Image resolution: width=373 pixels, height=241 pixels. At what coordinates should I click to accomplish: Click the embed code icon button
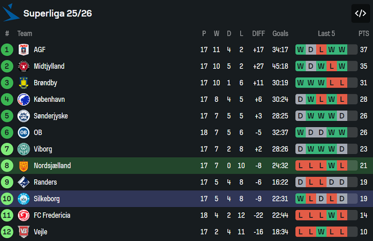tap(360, 13)
